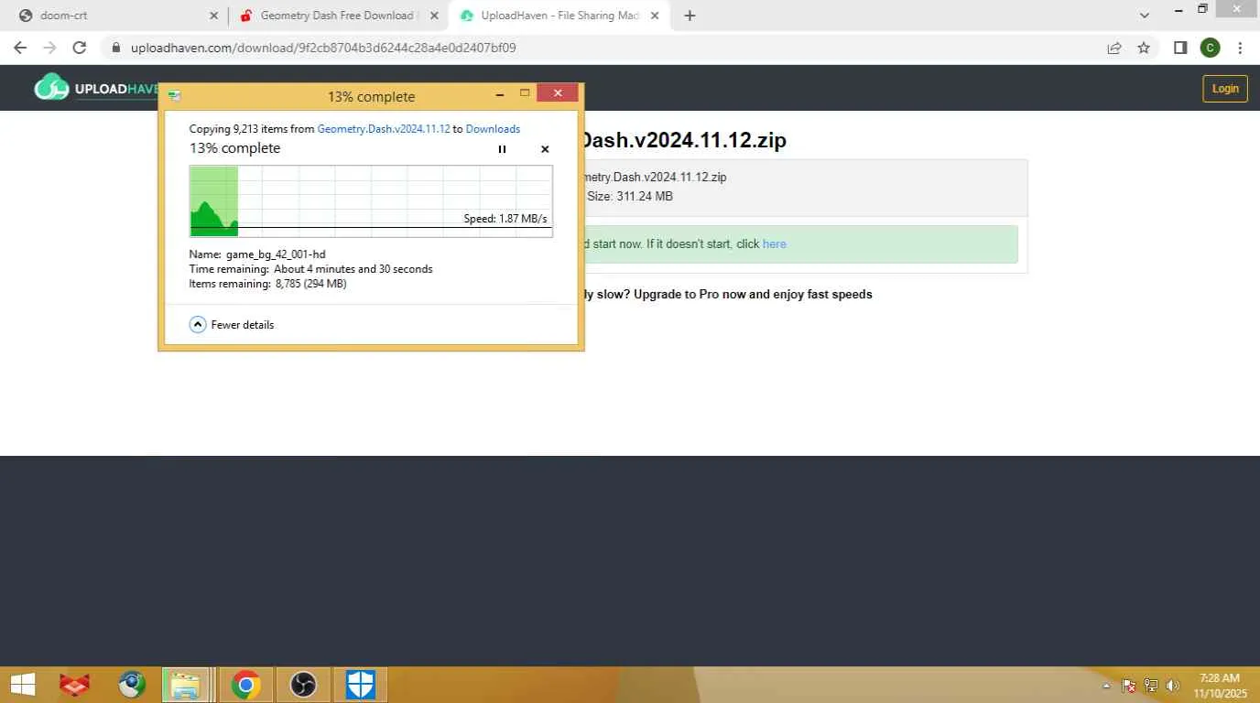Screen dimensions: 1260x703
Task: Close the Geometry Dash Free Download tab
Action: tap(434, 16)
